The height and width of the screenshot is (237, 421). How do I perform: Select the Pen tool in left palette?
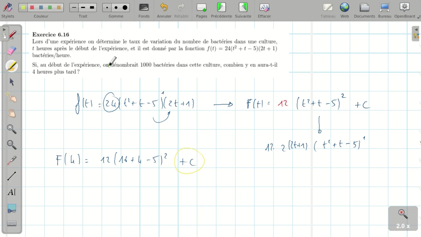(x=12, y=35)
